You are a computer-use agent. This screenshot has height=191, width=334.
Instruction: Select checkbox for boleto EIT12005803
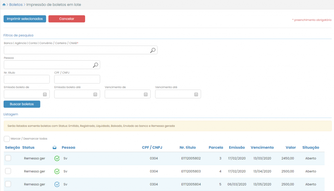8,171
